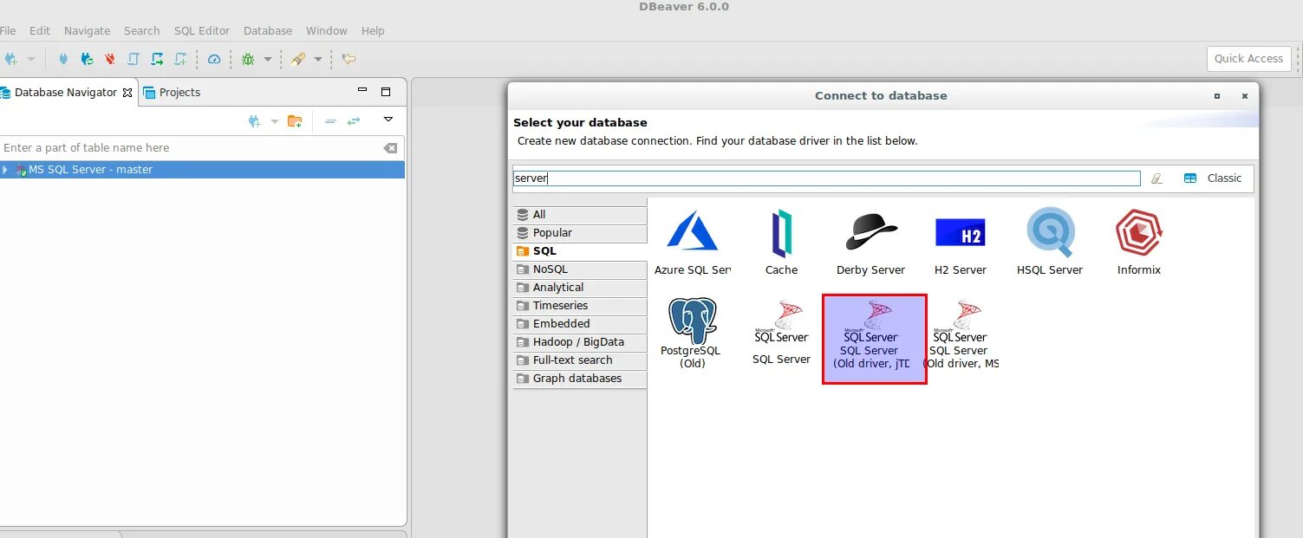Click the New SQL script plus icon
Image resolution: width=1303 pixels, height=538 pixels.
(180, 59)
